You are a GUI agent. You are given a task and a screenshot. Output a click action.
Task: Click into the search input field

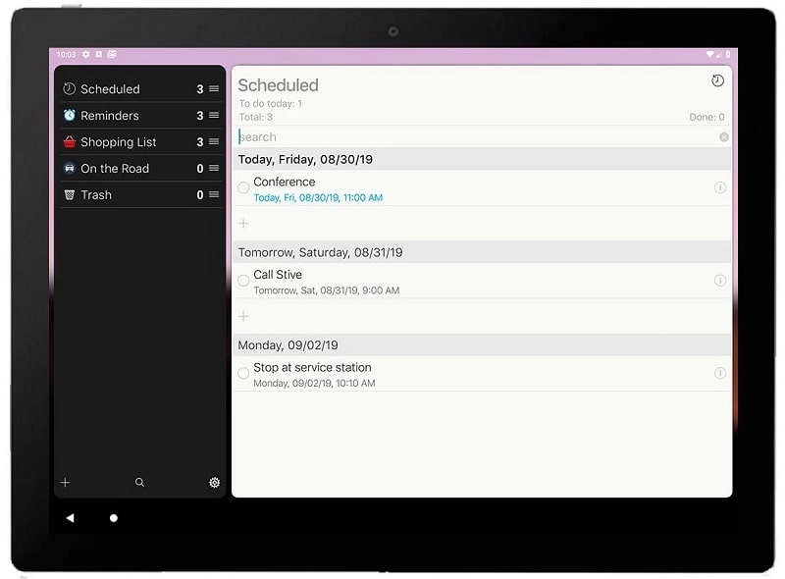[471, 137]
